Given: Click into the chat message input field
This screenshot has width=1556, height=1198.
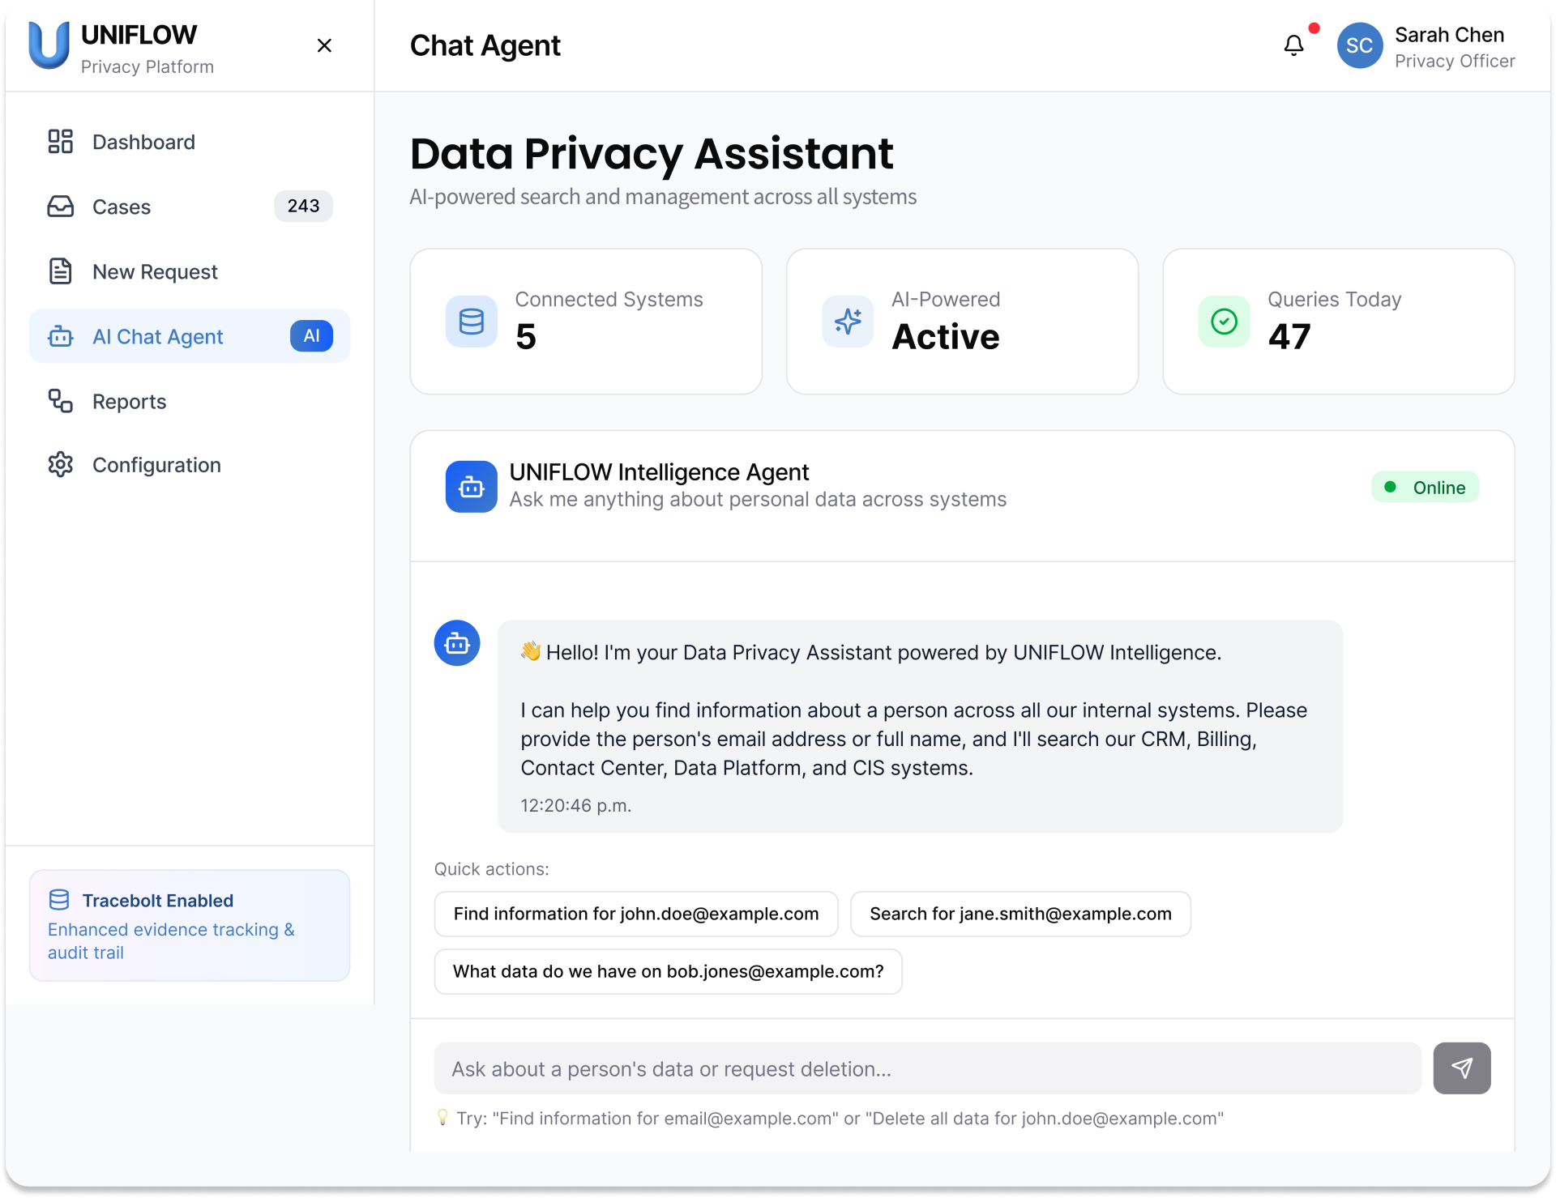Looking at the screenshot, I should pyautogui.click(x=927, y=1068).
